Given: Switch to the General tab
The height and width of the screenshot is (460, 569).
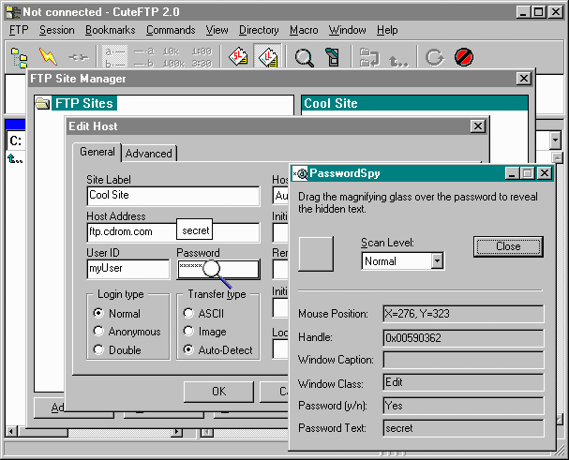Looking at the screenshot, I should click(97, 152).
